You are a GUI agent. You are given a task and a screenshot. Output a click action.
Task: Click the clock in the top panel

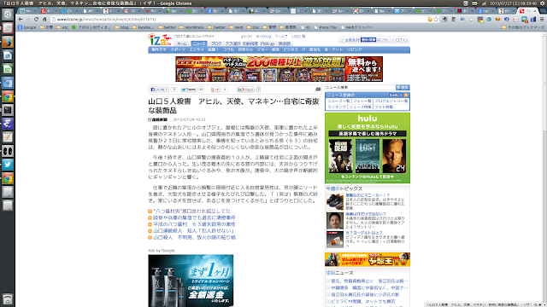pyautogui.click(x=513, y=3)
